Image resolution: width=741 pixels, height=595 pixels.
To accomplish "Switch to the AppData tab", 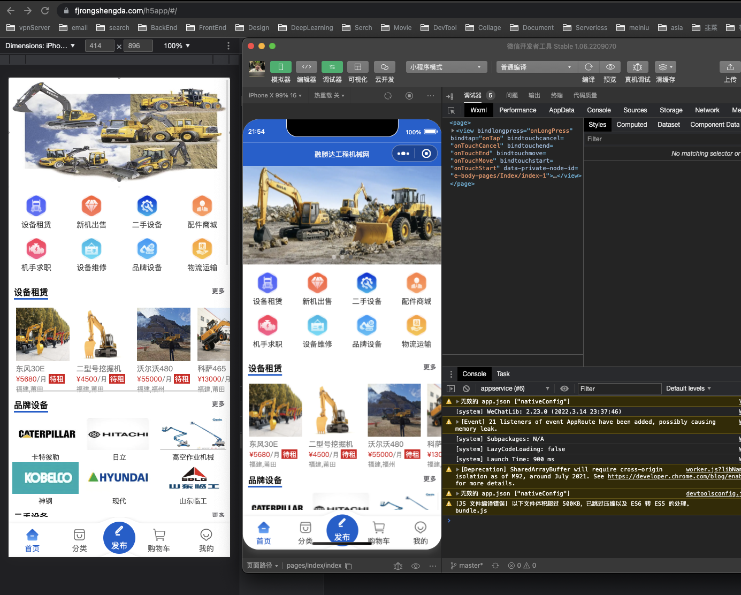I will [x=561, y=110].
